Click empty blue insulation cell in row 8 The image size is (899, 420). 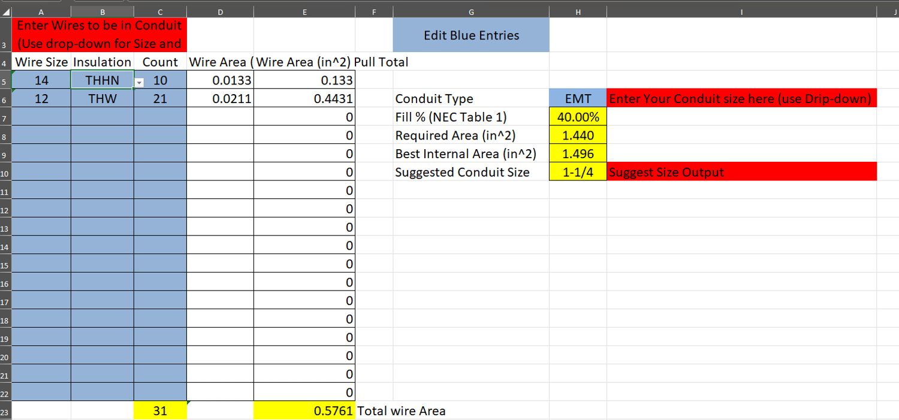[x=102, y=135]
